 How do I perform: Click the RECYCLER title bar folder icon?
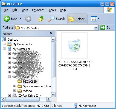[4, 4]
